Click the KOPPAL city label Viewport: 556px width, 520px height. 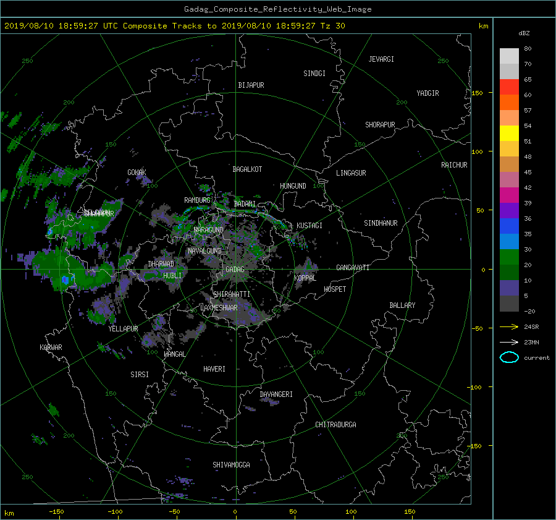[305, 278]
